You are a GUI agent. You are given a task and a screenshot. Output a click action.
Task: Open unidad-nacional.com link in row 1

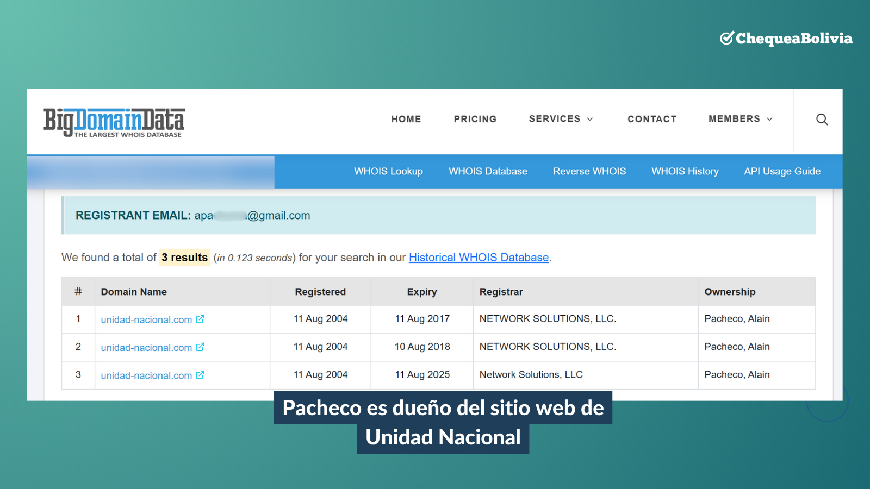pos(146,319)
